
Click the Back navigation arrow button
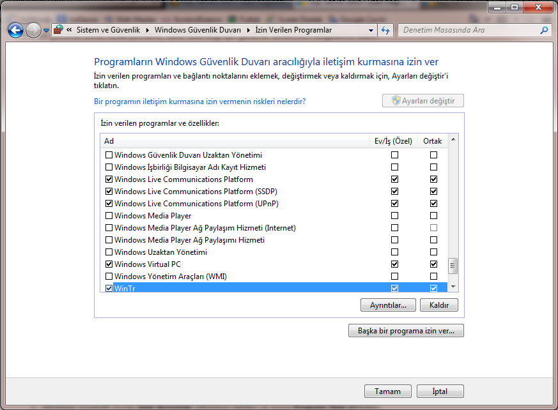tap(15, 30)
